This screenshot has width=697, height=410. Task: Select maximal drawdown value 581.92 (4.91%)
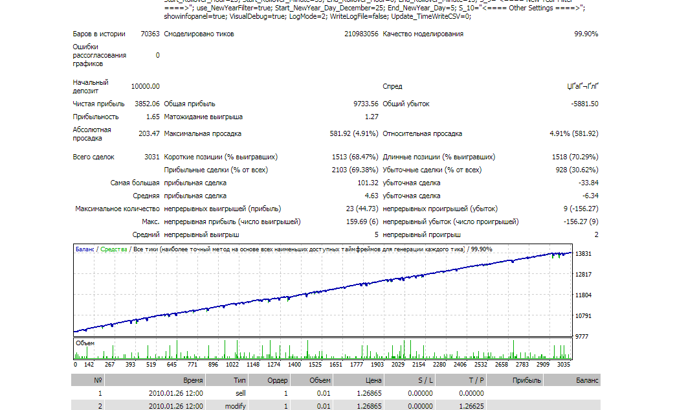(354, 133)
